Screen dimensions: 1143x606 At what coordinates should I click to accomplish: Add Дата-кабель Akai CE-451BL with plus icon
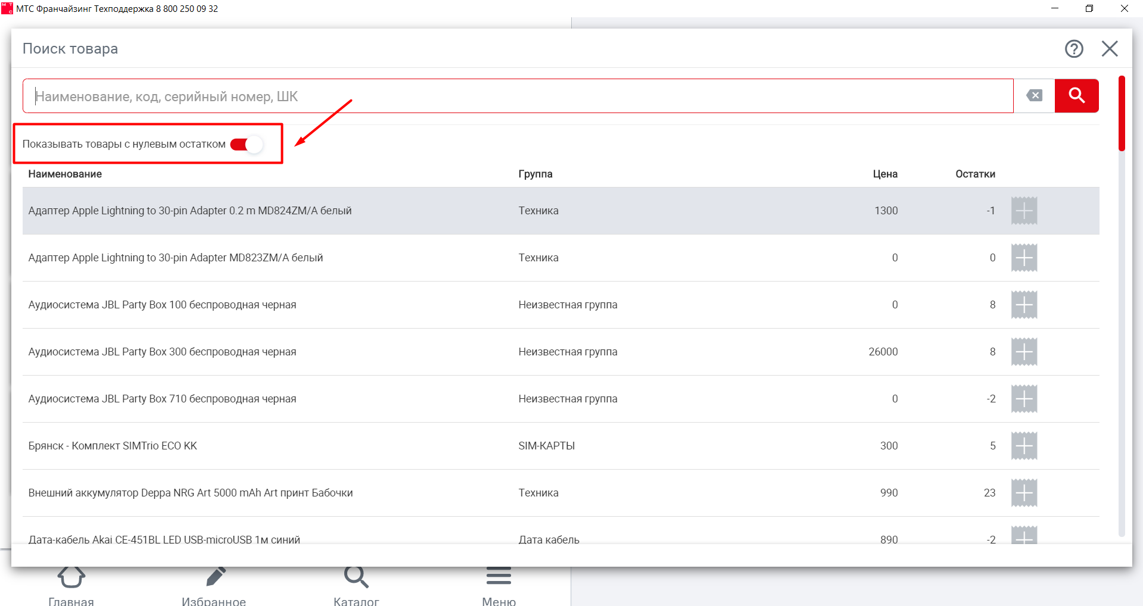[1024, 535]
